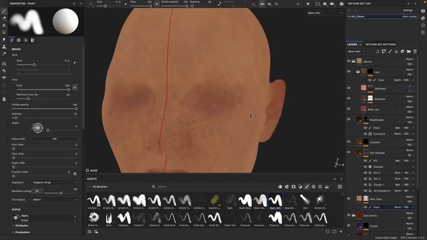Hide the Dermis folder layer
Screen dimensions: 427x240
[x=348, y=61]
